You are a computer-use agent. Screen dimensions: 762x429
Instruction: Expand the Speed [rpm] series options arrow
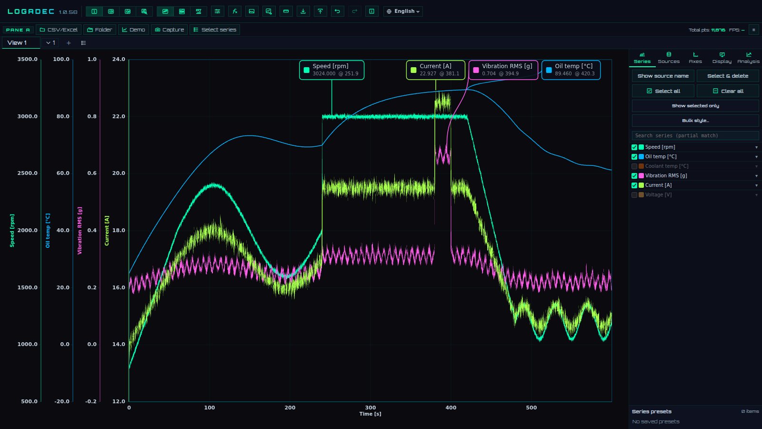(756, 147)
